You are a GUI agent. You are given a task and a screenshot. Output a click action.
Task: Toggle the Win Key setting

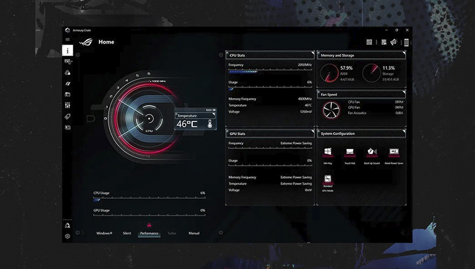coord(327,152)
